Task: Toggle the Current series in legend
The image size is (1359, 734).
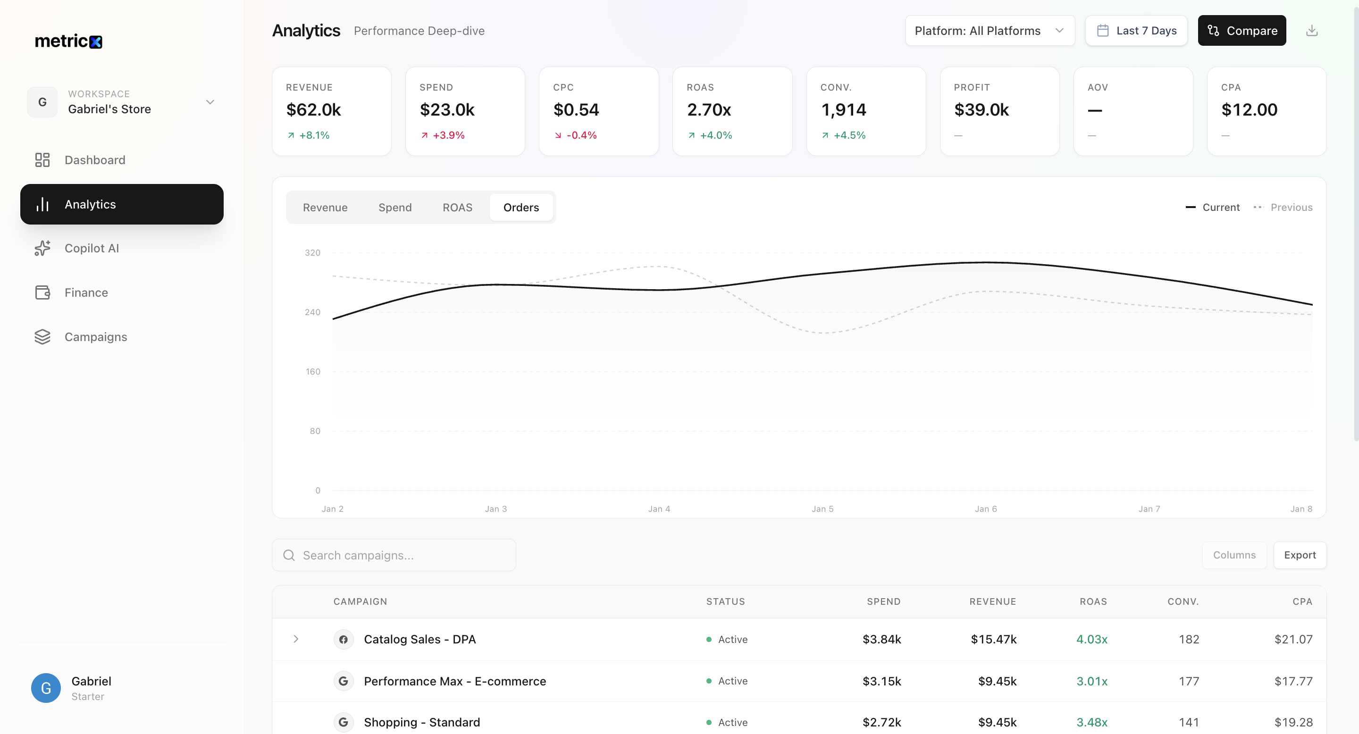Action: click(1212, 207)
